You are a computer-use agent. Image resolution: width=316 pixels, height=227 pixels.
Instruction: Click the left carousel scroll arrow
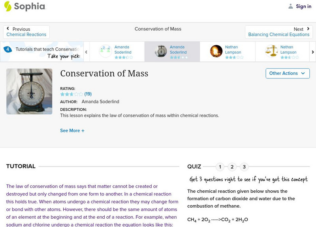(x=85, y=51)
